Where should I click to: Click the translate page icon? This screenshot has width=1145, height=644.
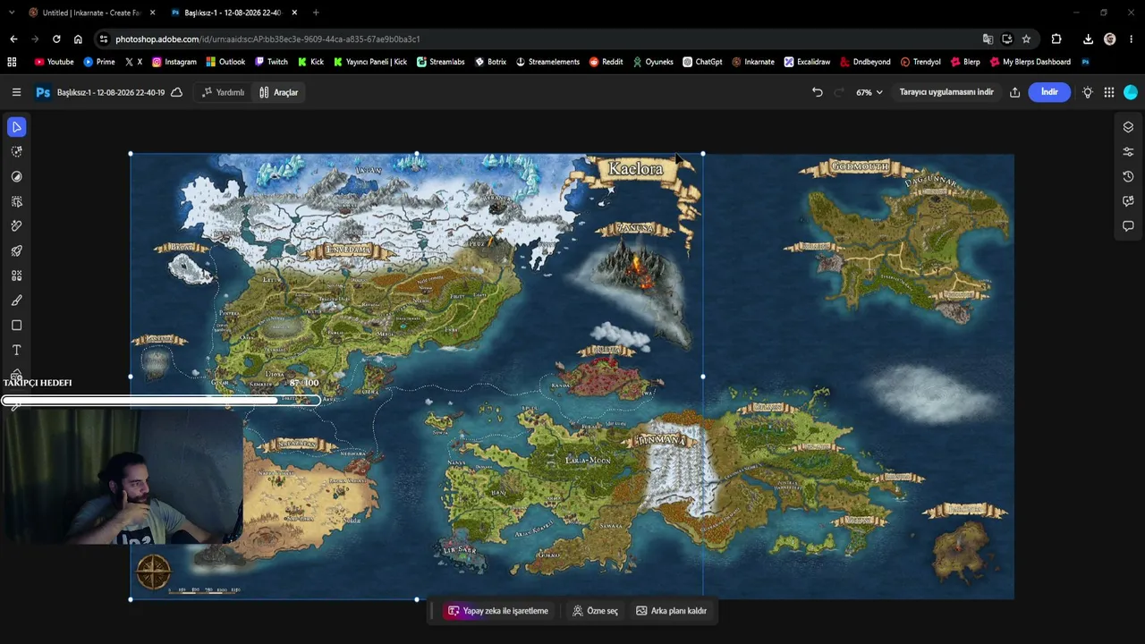click(x=988, y=39)
